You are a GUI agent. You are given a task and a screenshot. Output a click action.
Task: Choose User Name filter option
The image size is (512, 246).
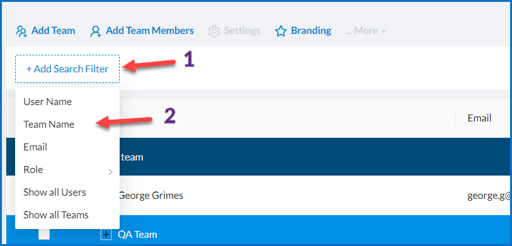tap(48, 102)
